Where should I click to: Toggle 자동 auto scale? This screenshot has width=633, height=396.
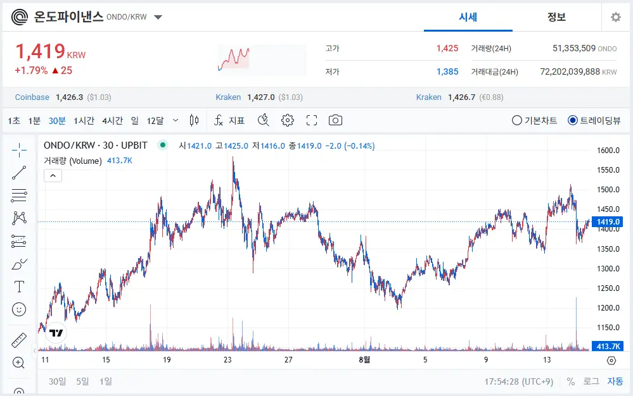615,381
